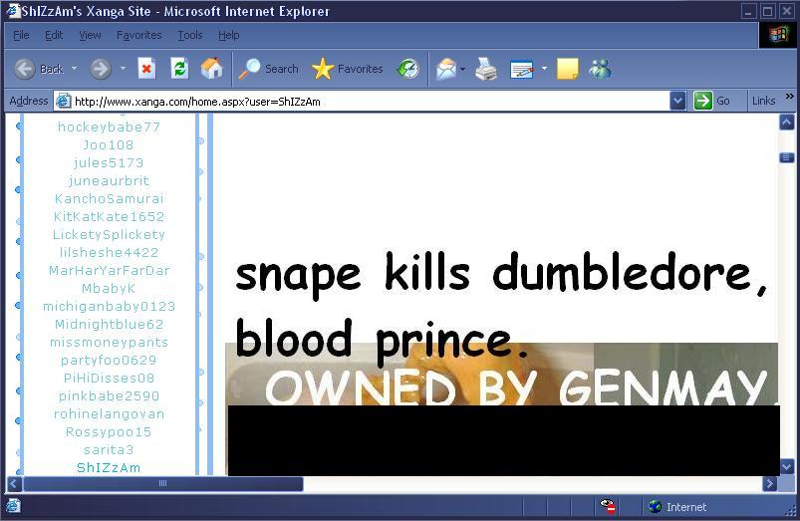Click the IE icon in the title bar
The image size is (800, 521).
click(13, 10)
